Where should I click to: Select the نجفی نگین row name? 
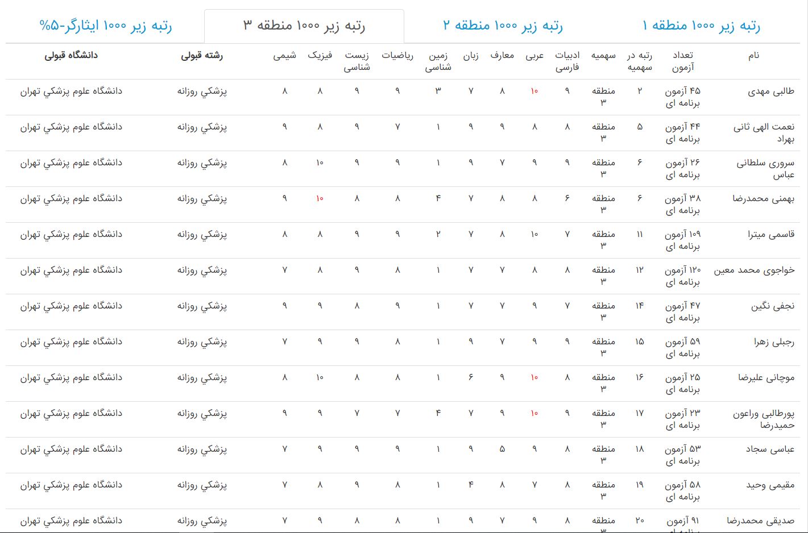point(772,306)
